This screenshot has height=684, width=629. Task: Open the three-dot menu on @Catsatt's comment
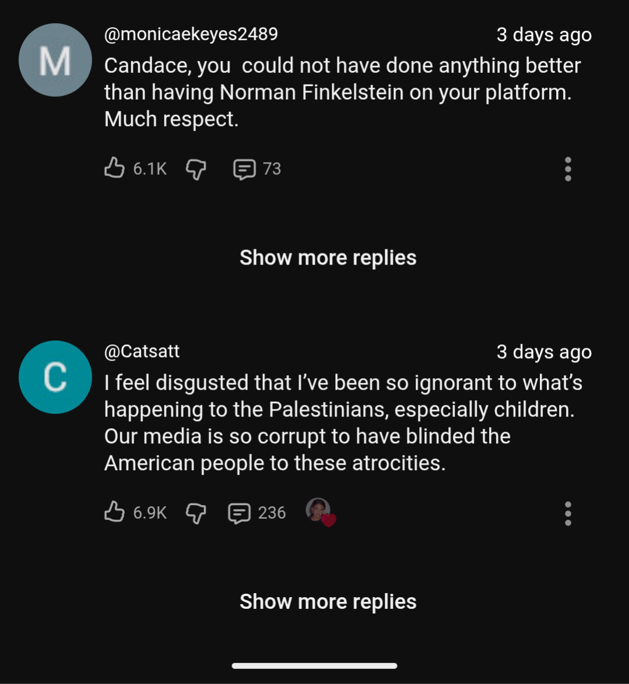(x=568, y=513)
